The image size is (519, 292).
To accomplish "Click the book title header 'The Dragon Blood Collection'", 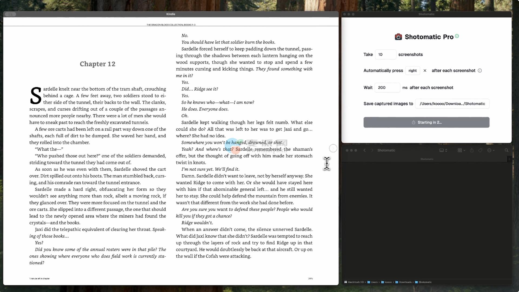I will point(171,25).
